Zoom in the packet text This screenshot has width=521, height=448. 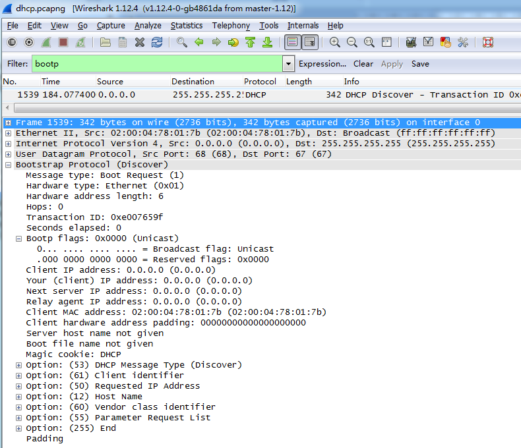click(334, 42)
